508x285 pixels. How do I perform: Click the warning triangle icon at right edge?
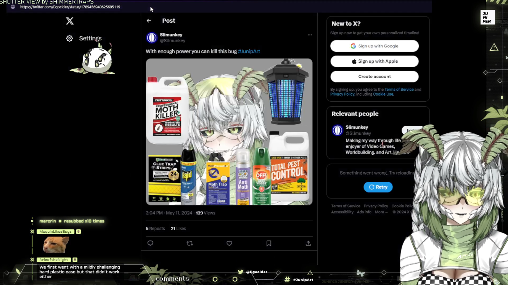(x=494, y=47)
